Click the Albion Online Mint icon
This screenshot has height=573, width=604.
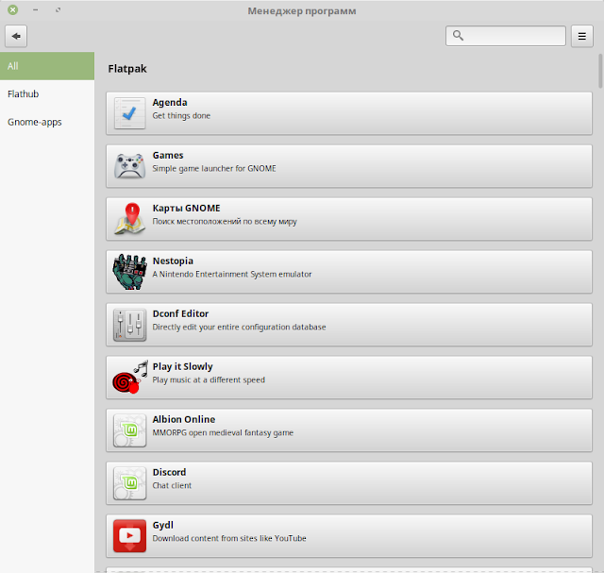pos(130,430)
